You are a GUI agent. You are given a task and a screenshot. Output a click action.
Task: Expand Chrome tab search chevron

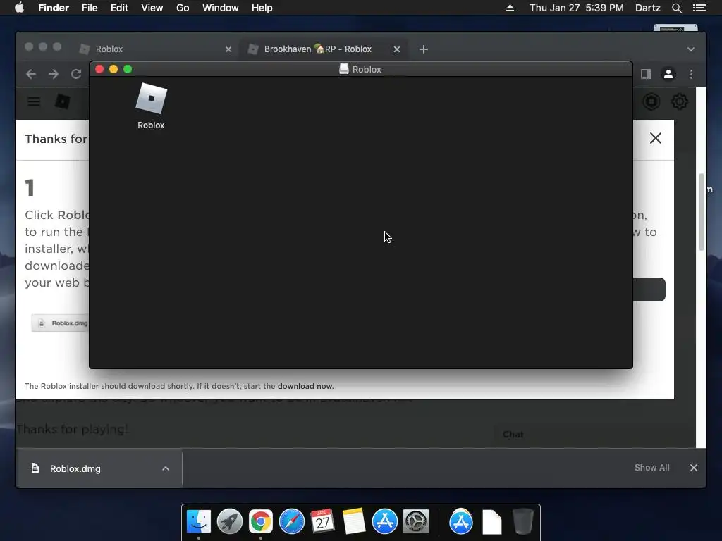691,49
